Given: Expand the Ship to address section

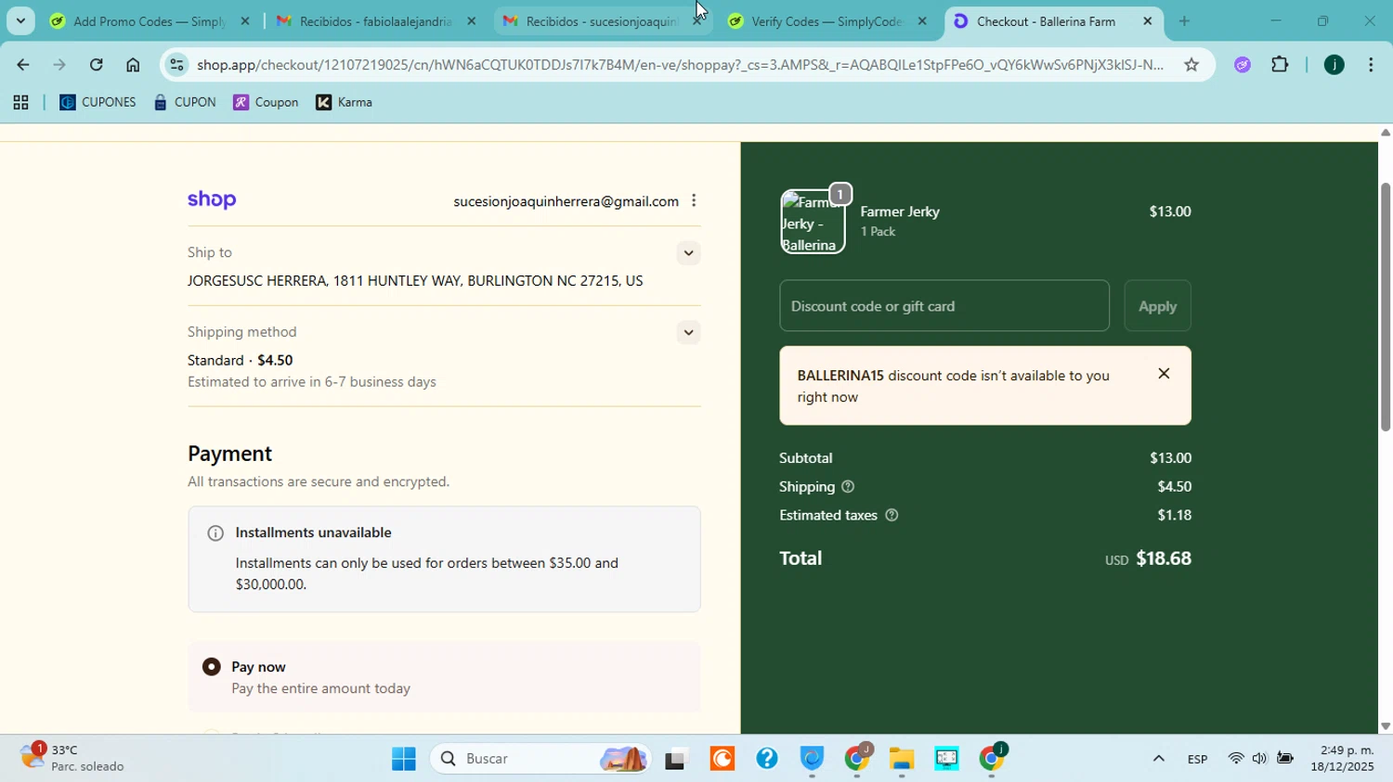Looking at the screenshot, I should click(688, 253).
